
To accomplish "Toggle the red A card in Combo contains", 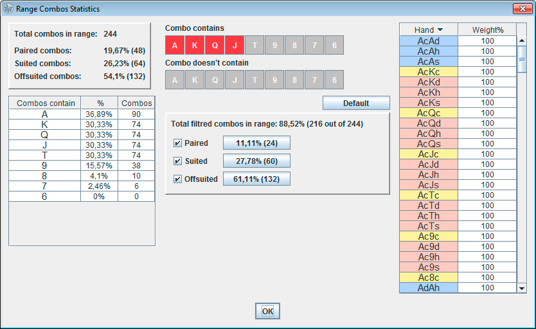I will (x=175, y=45).
